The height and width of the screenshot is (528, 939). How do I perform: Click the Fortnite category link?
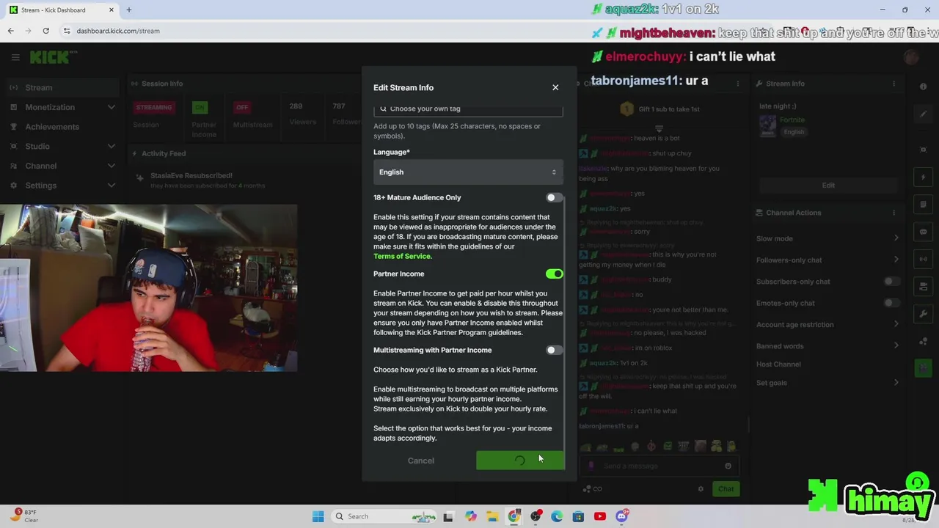click(792, 120)
